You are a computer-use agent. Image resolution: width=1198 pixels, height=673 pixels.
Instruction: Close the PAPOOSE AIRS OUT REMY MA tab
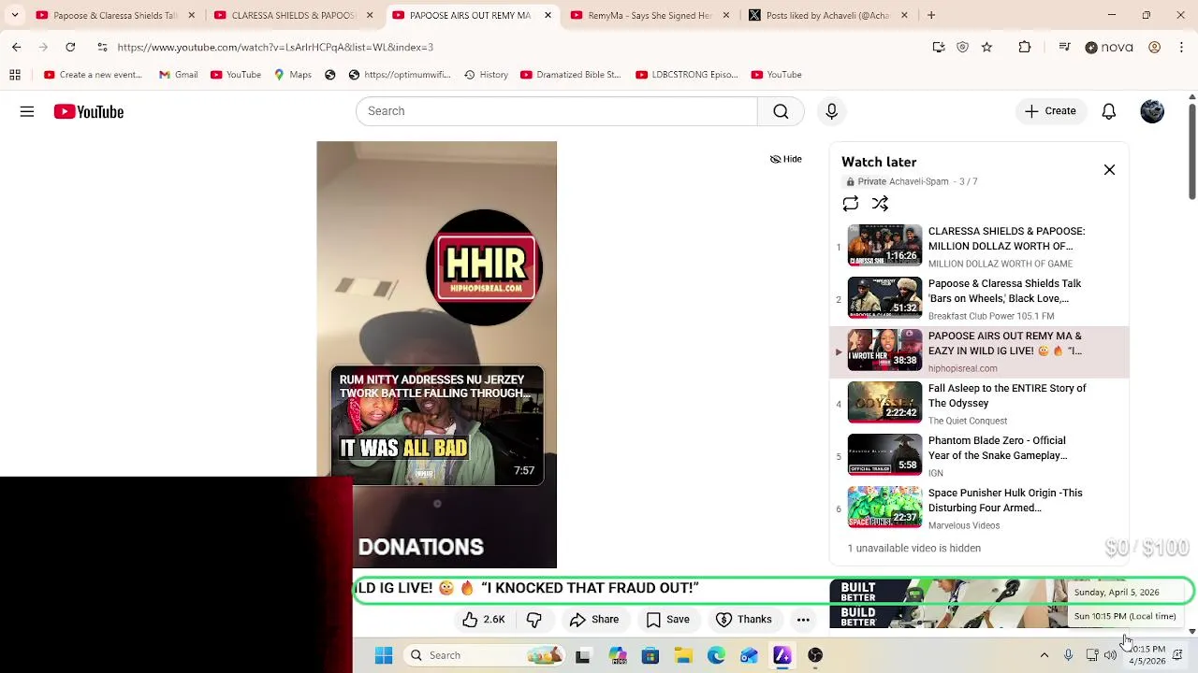(548, 15)
